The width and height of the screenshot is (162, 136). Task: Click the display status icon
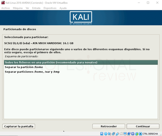tap(125, 134)
